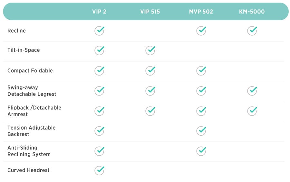The height and width of the screenshot is (182, 290).
Task: Select Tilt-in-Space checkmark under VIP 2
Action: tap(100, 50)
